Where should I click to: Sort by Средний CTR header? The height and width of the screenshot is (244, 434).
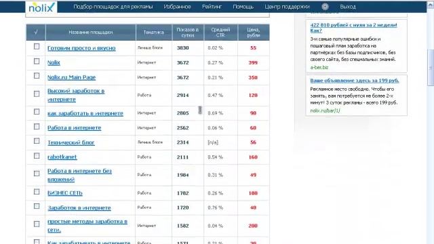(220, 33)
